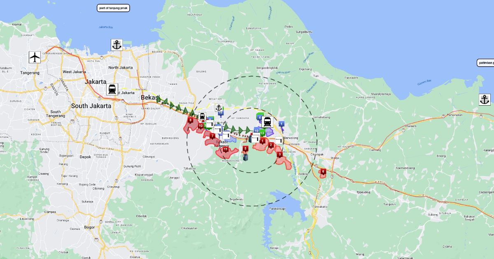Open red marker number 7
The width and height of the screenshot is (494, 259).
tap(212, 136)
